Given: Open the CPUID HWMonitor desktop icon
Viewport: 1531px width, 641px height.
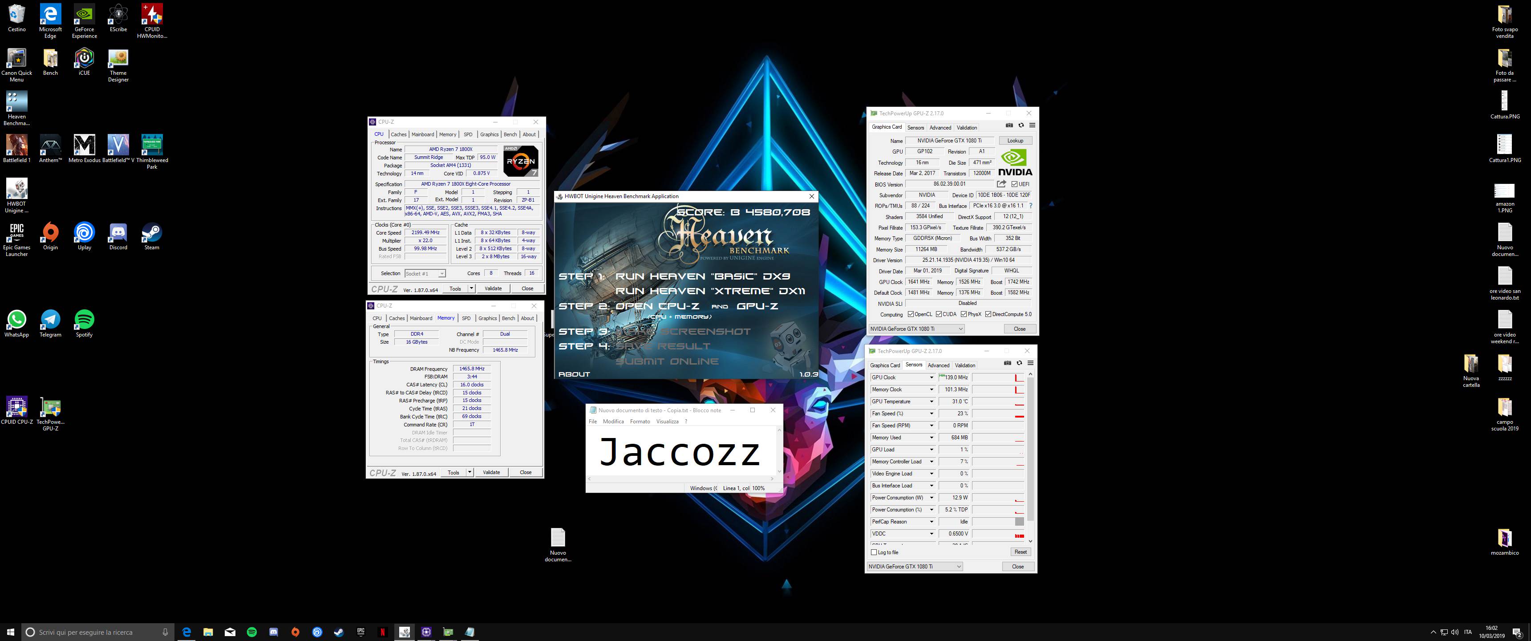Looking at the screenshot, I should coord(152,21).
